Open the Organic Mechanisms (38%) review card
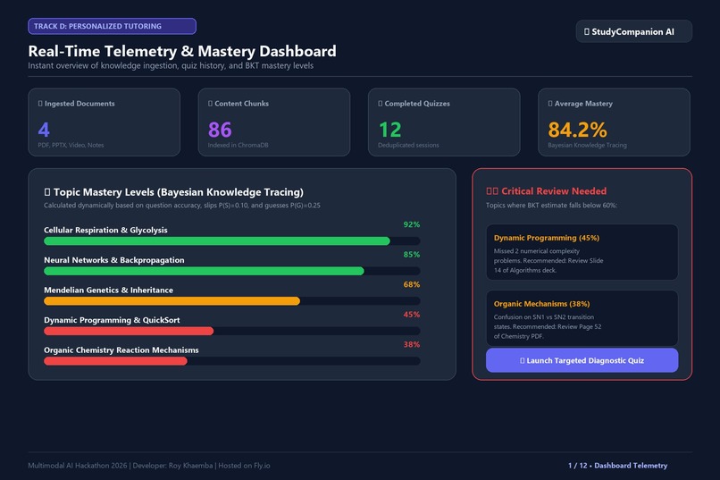 [582, 318]
